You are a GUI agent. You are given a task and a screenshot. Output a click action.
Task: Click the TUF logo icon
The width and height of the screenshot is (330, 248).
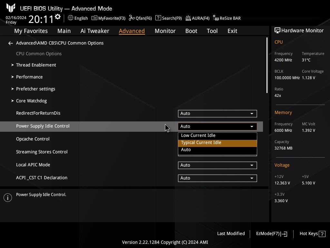pyautogui.click(x=11, y=8)
